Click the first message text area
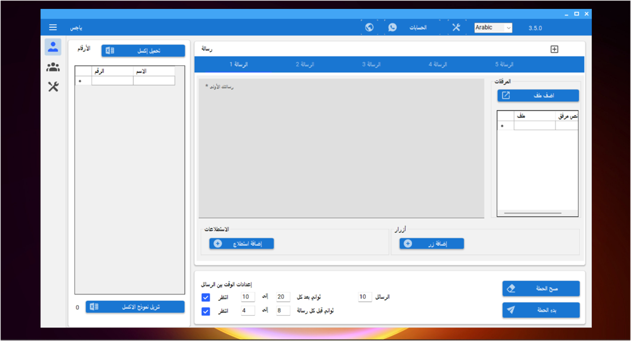 341,148
